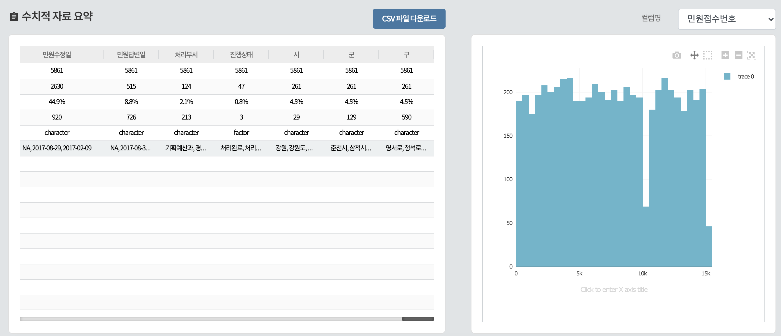Screen dimensions: 781x336
Task: Click the 민원답변일 column header
Action: click(x=131, y=55)
